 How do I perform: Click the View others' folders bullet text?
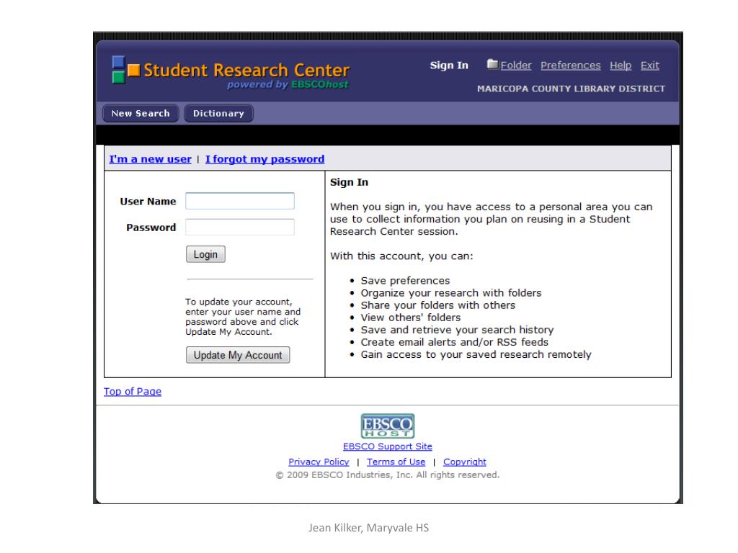coord(410,318)
